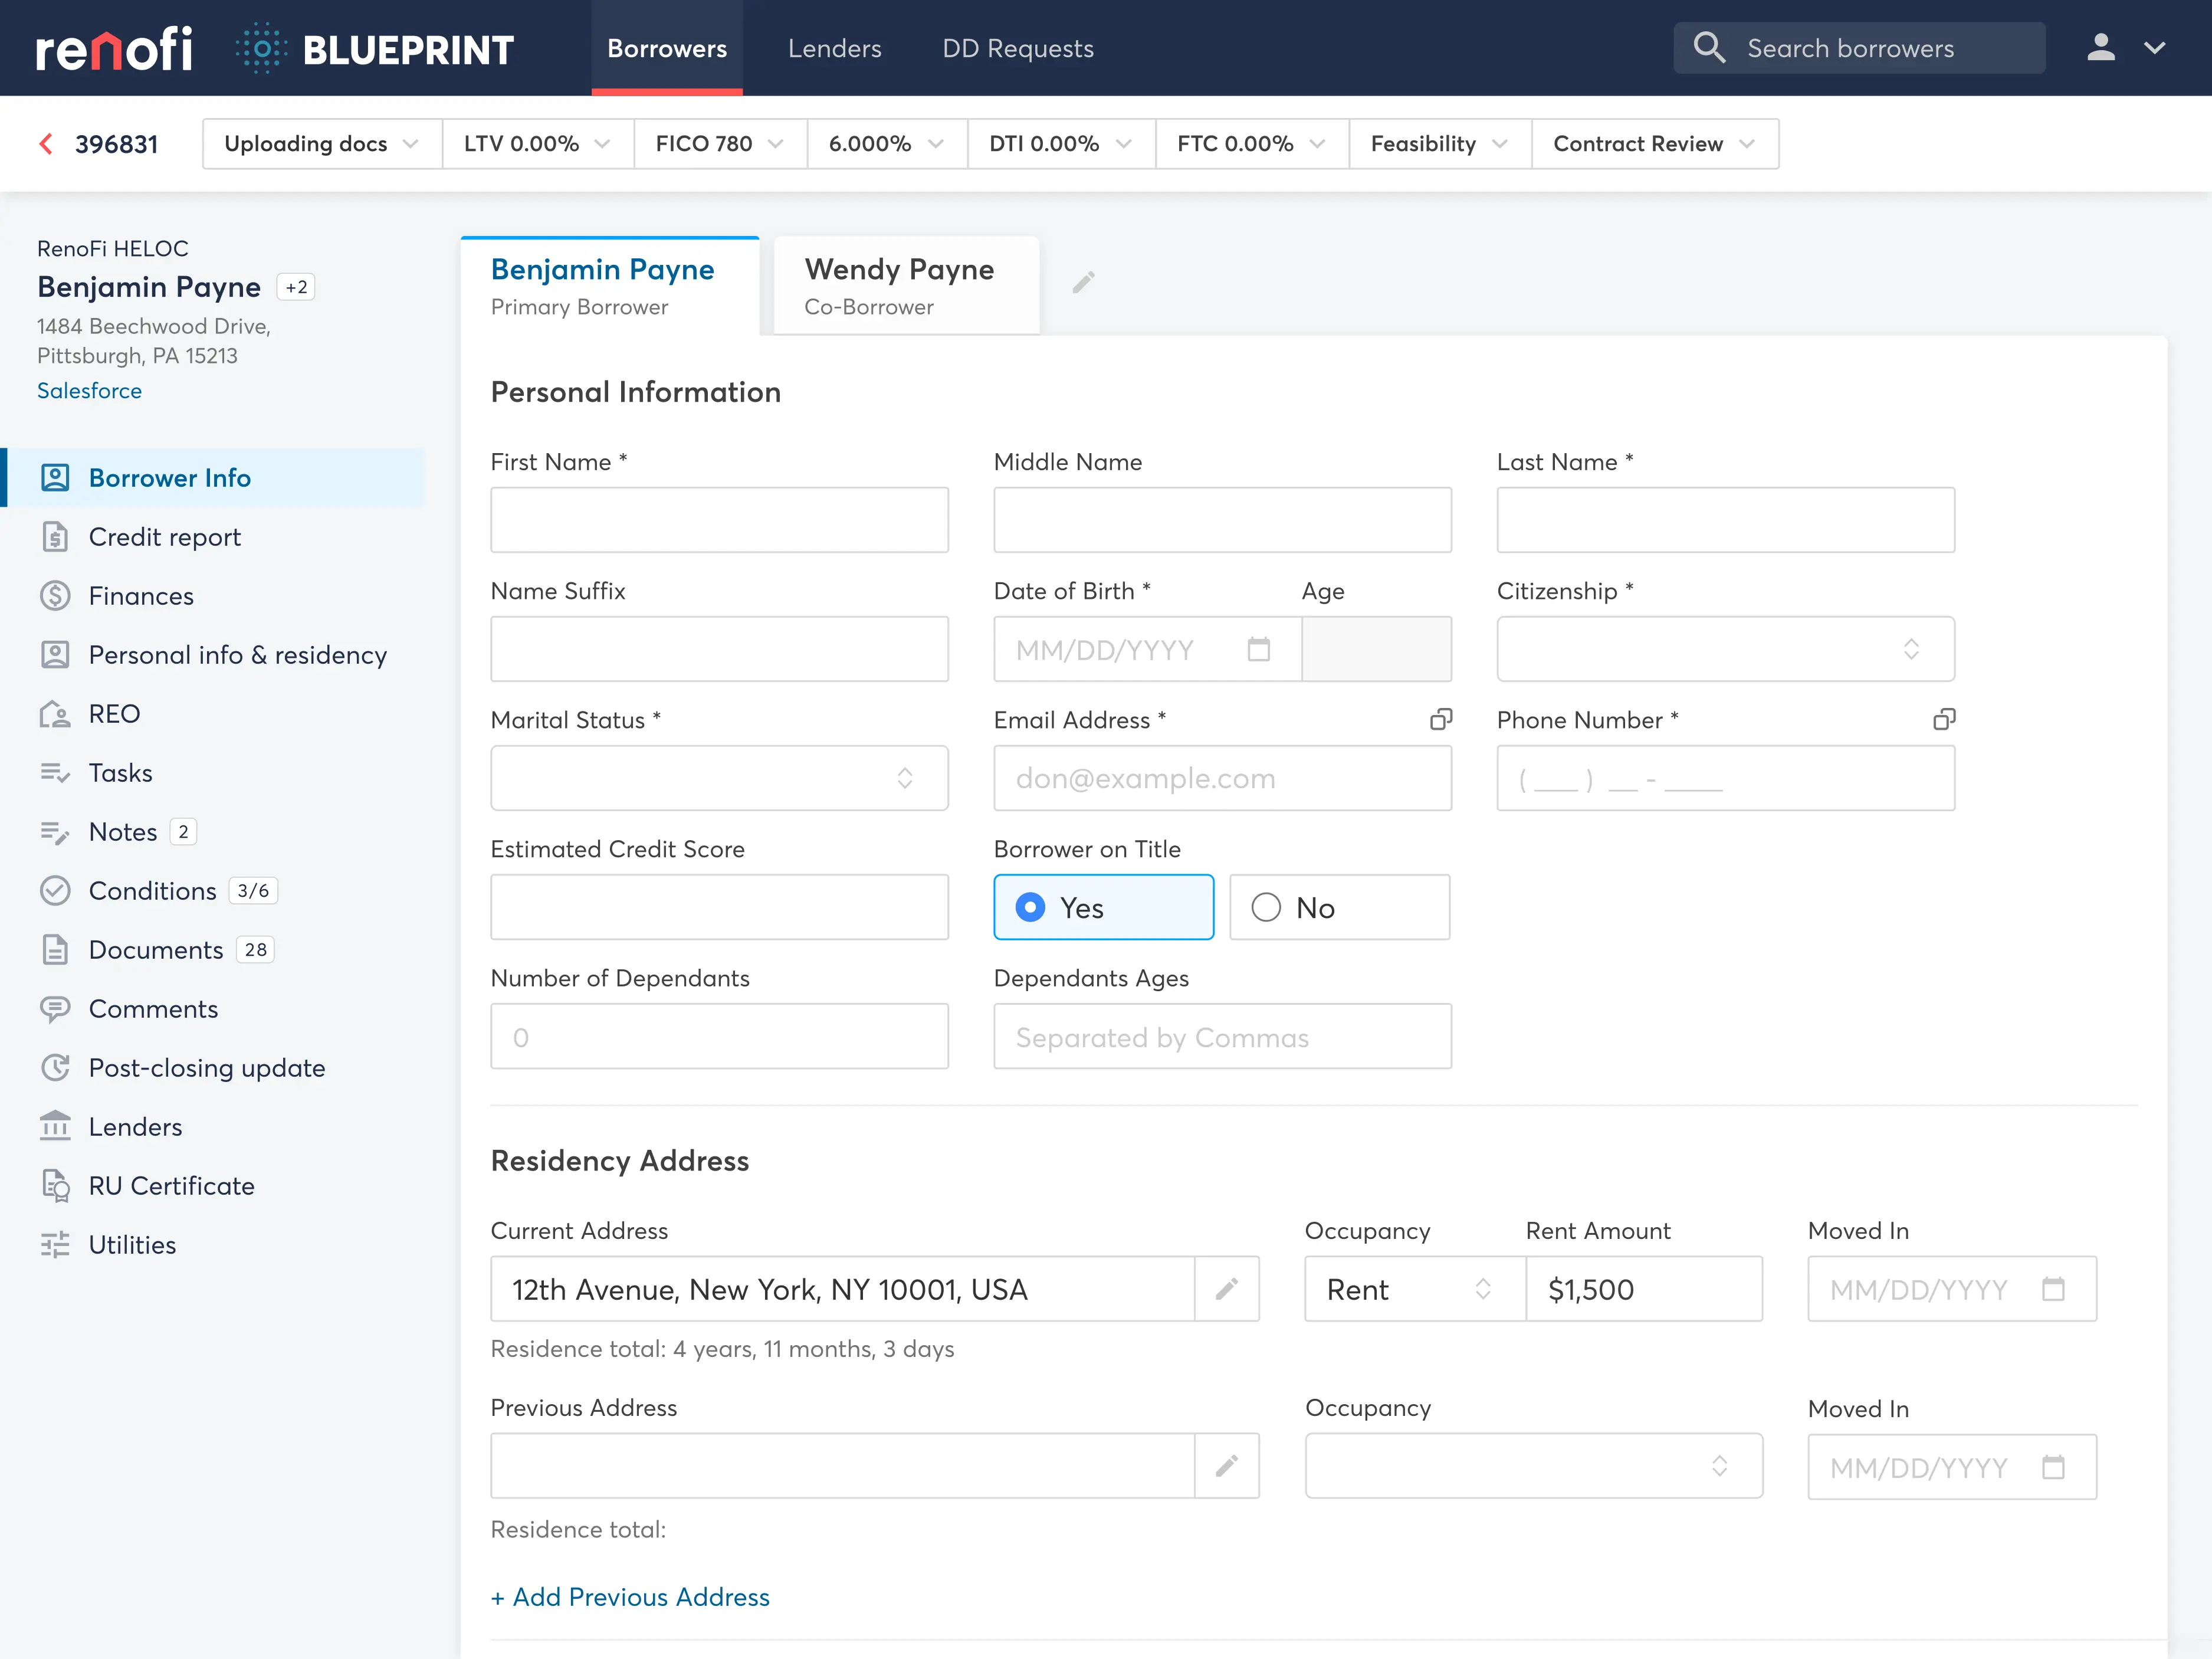Image resolution: width=2212 pixels, height=1659 pixels.
Task: Click the Phone Number field
Action: 1725,778
